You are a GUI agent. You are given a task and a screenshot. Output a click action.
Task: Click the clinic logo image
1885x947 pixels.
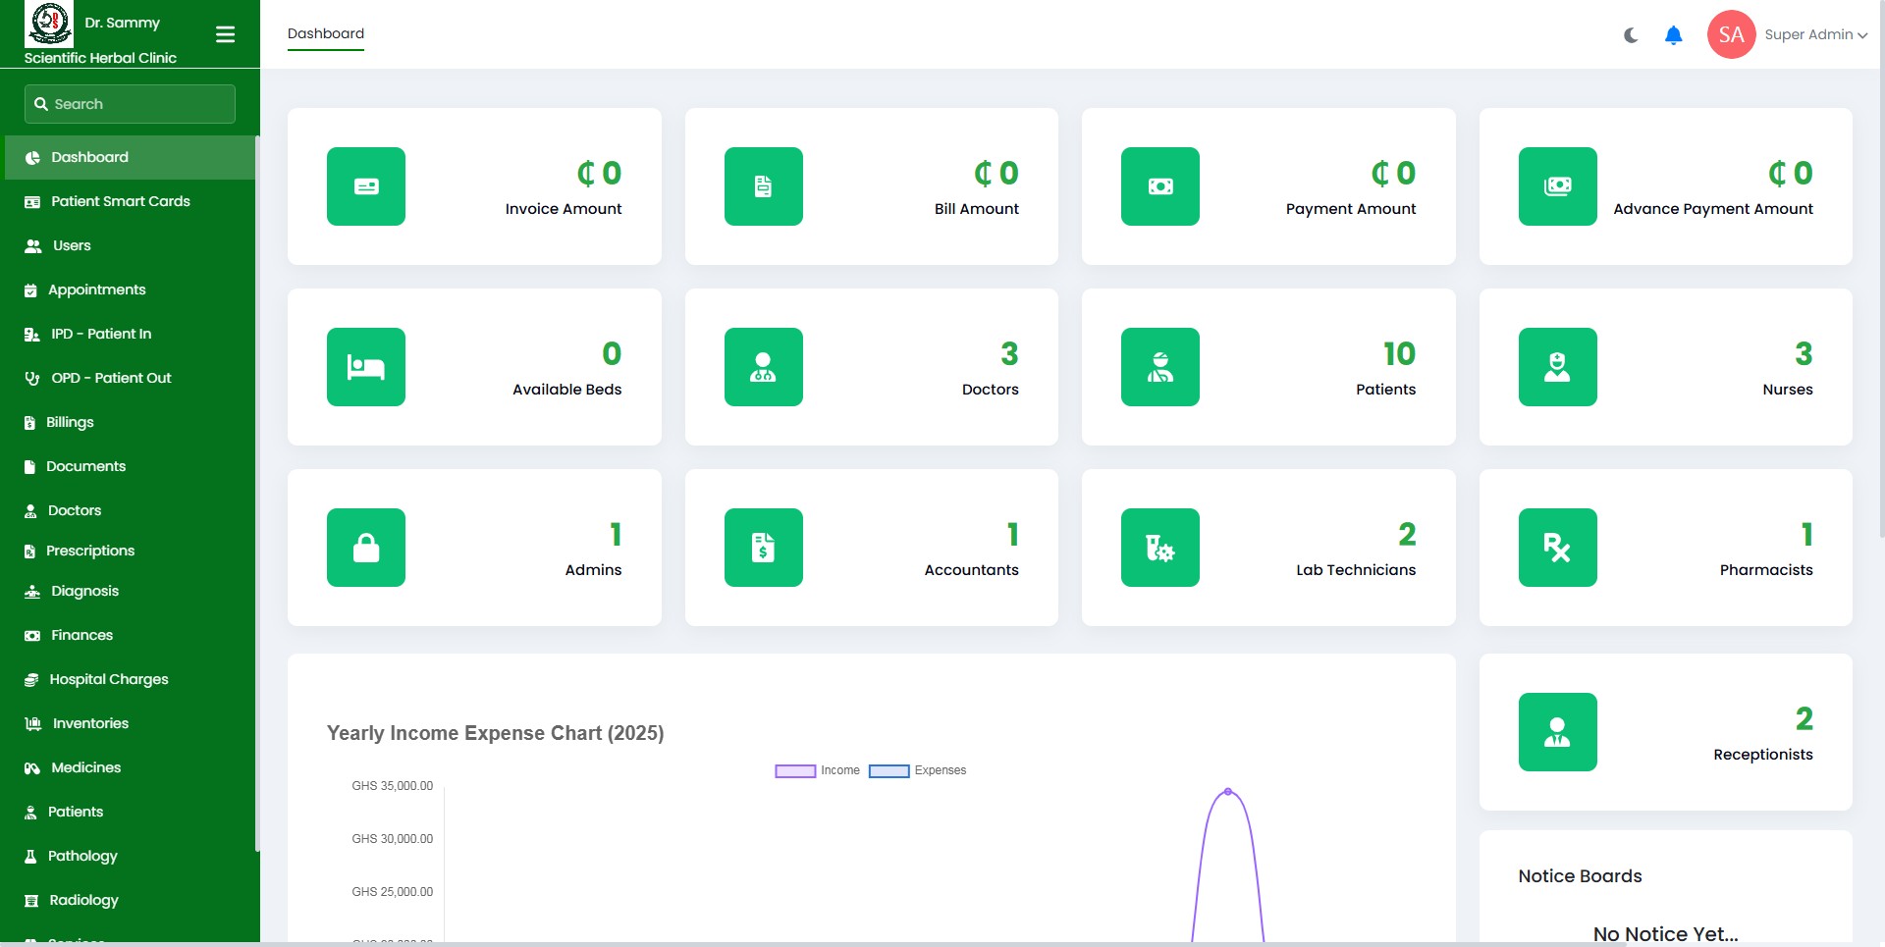pos(49,24)
